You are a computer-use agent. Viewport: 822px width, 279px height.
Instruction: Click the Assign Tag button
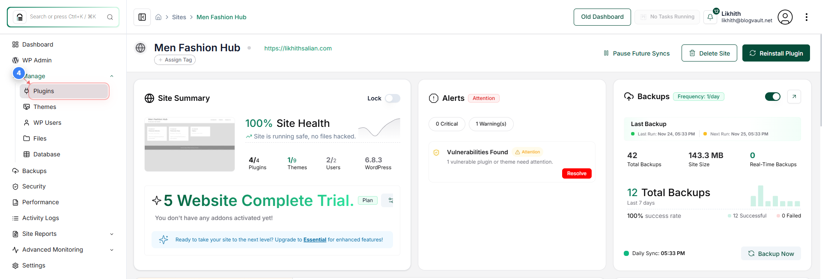click(175, 60)
